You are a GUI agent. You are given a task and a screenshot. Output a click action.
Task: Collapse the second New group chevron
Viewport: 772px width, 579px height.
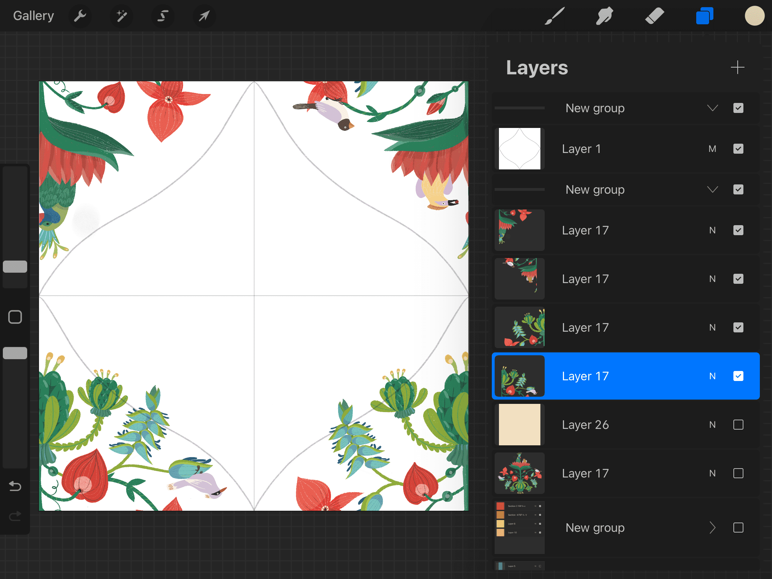[712, 189]
